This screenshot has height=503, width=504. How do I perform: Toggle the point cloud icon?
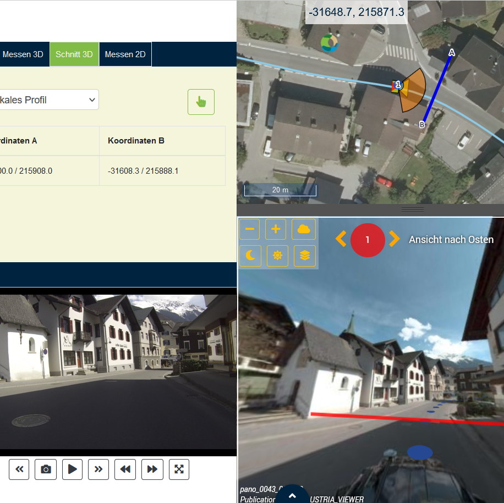coord(304,229)
